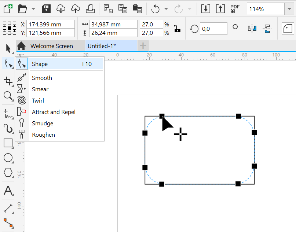Click the object height field
The height and width of the screenshot is (232, 296).
113,33
